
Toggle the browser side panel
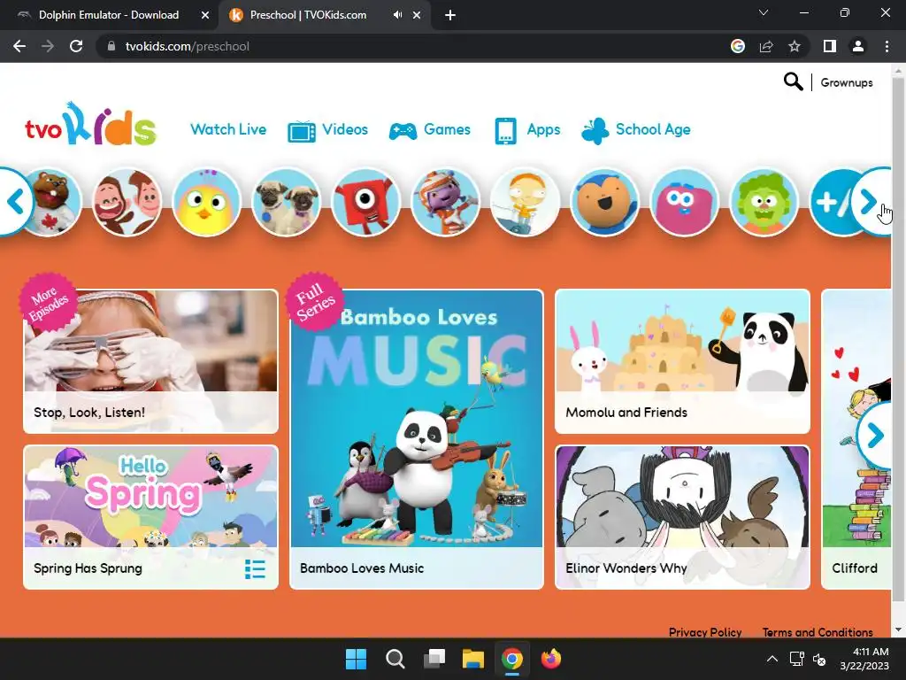[x=830, y=46]
